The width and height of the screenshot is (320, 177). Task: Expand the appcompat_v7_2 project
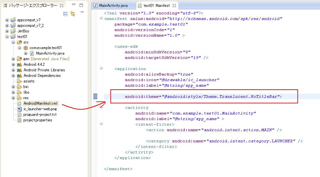(x=7, y=26)
